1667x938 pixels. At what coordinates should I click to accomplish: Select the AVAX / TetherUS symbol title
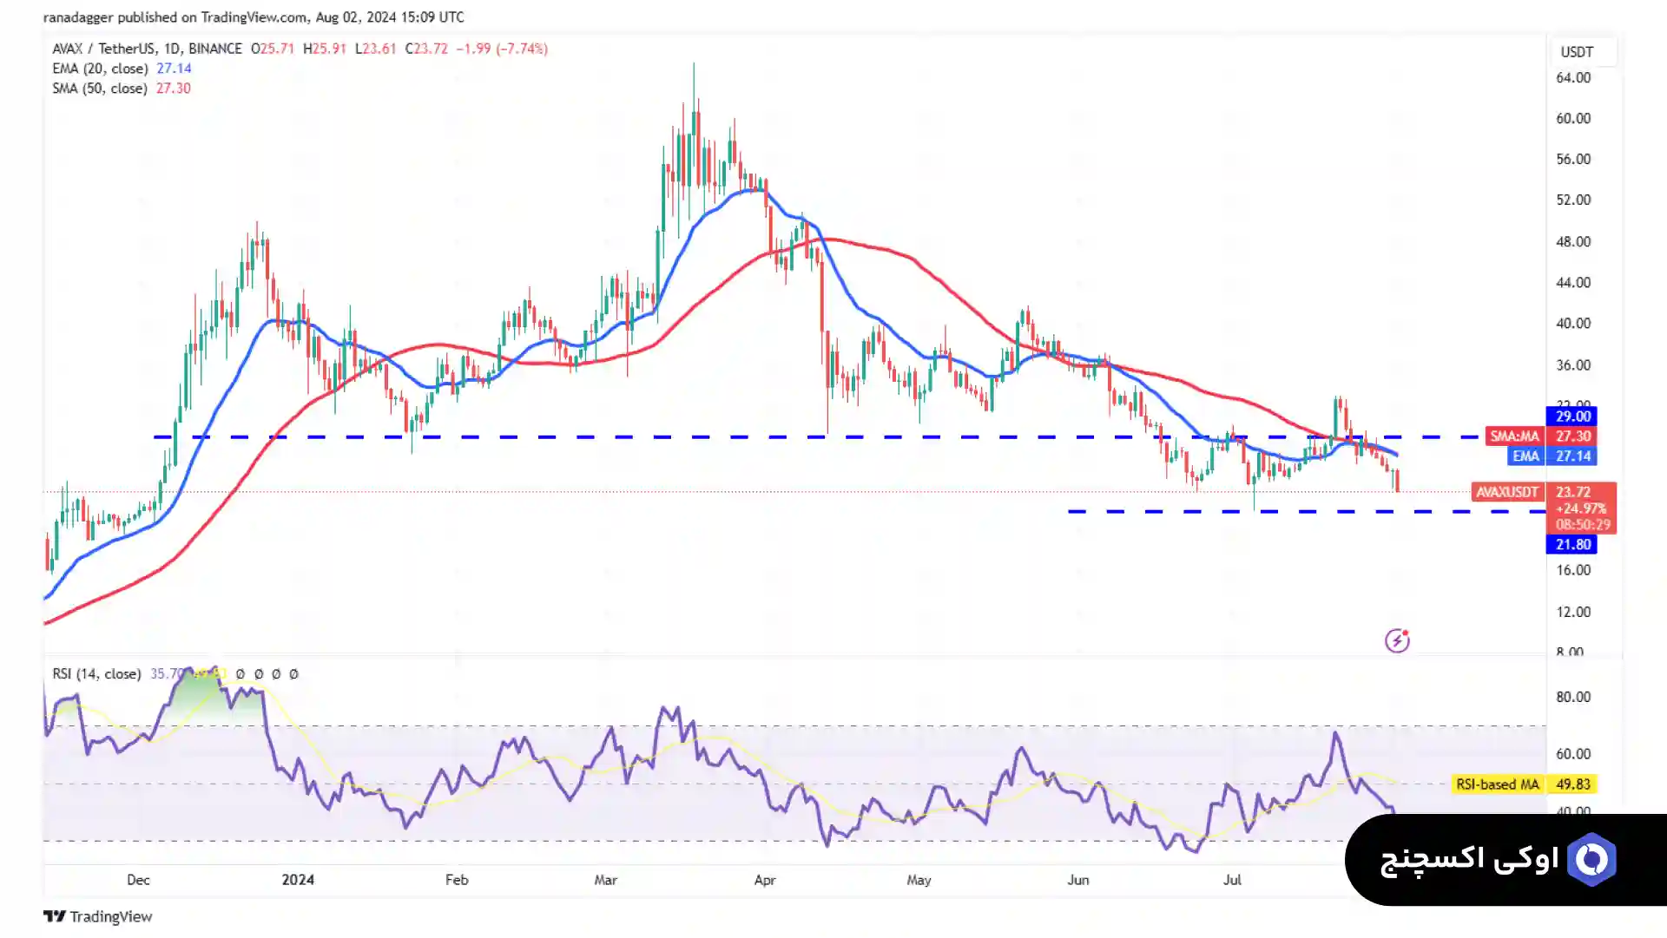coord(147,49)
